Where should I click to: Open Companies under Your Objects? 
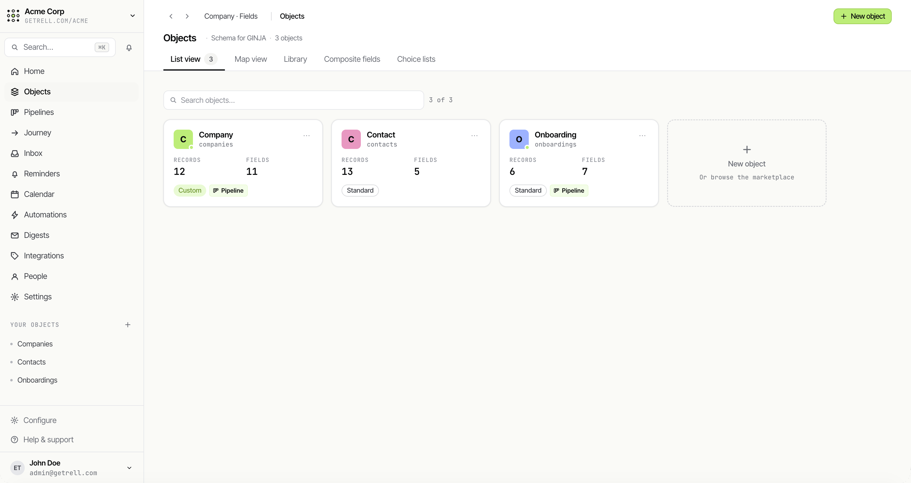tap(35, 344)
